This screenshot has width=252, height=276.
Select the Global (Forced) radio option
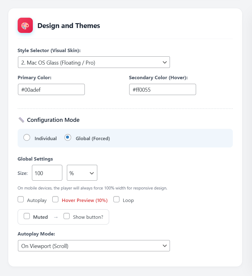point(68,138)
